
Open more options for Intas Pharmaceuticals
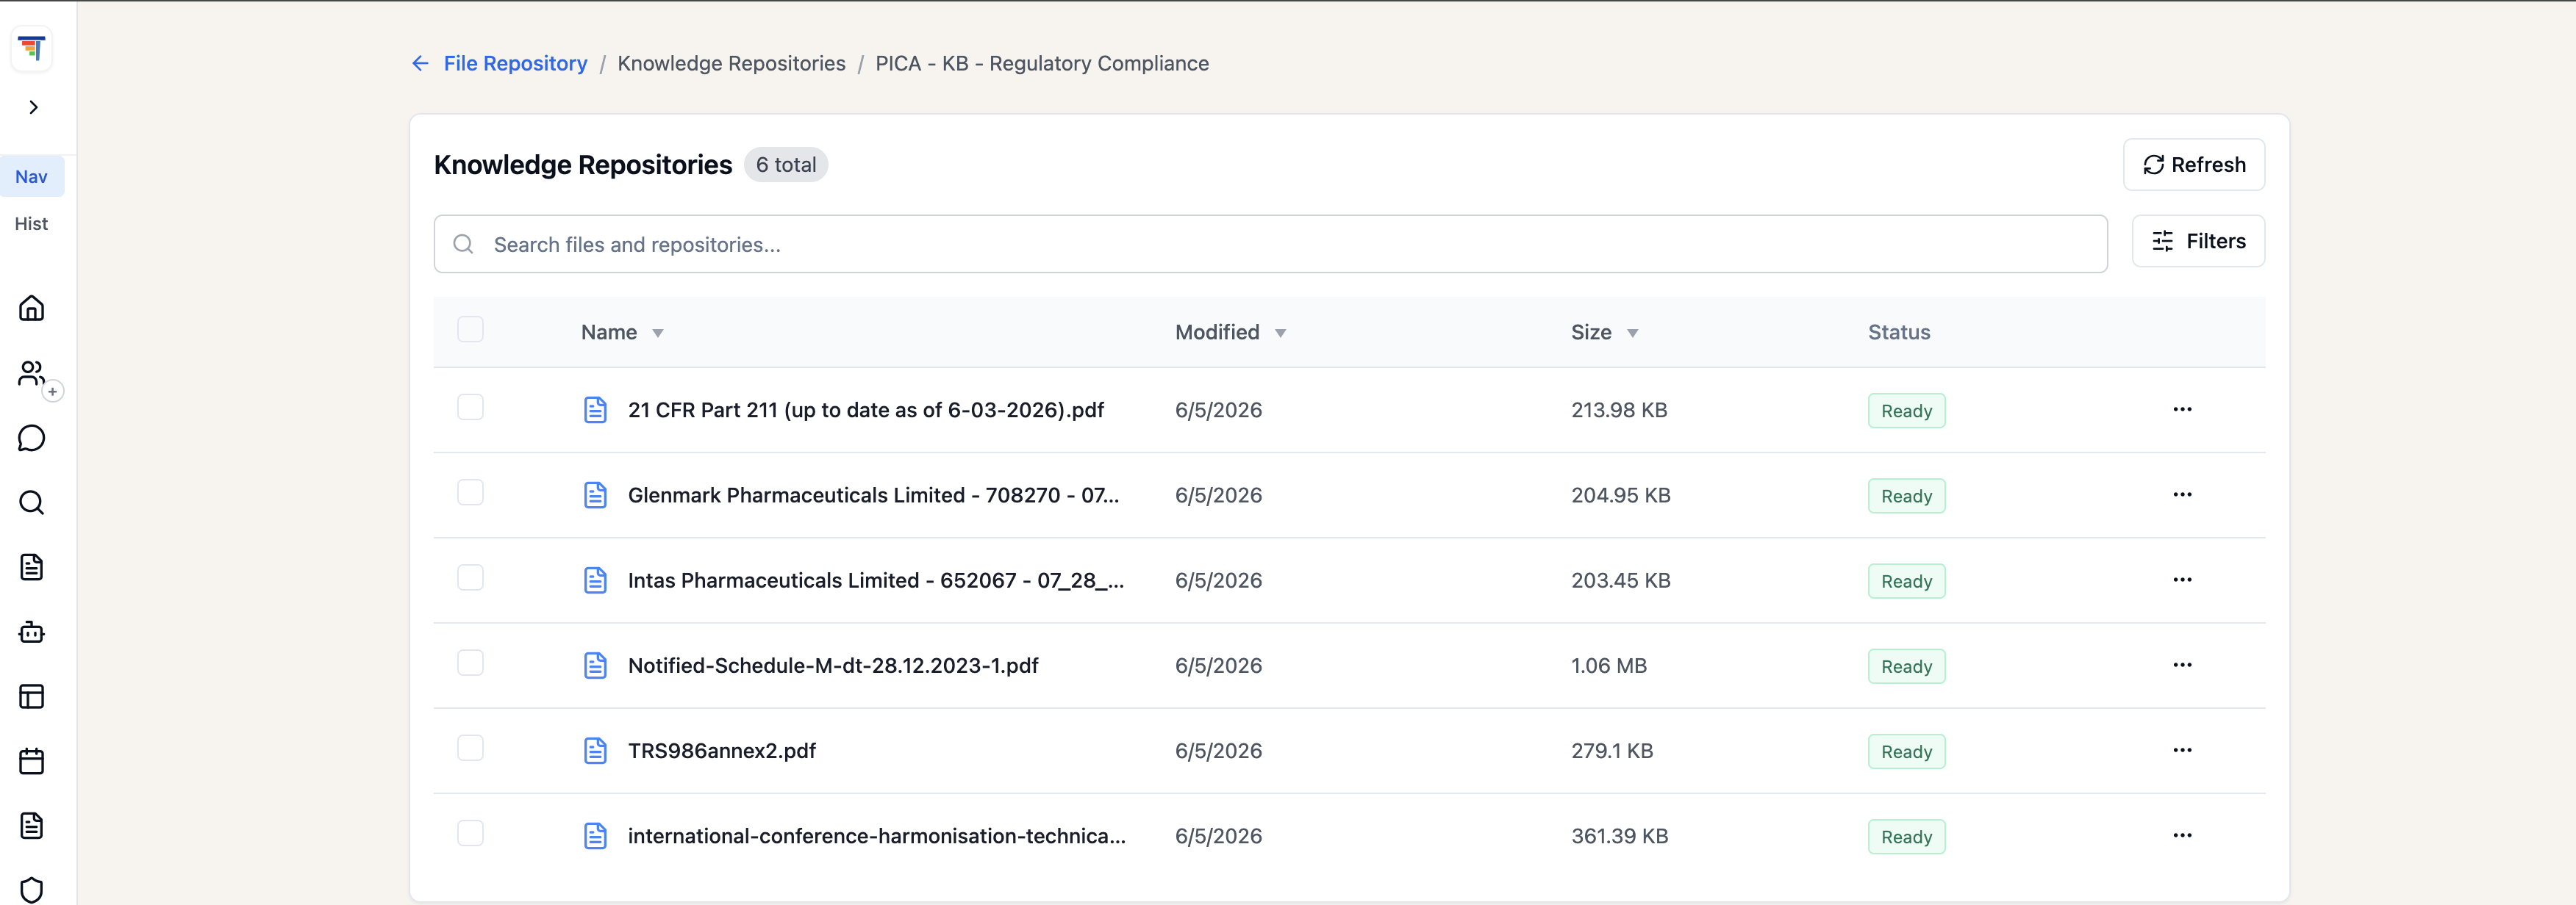2182,580
